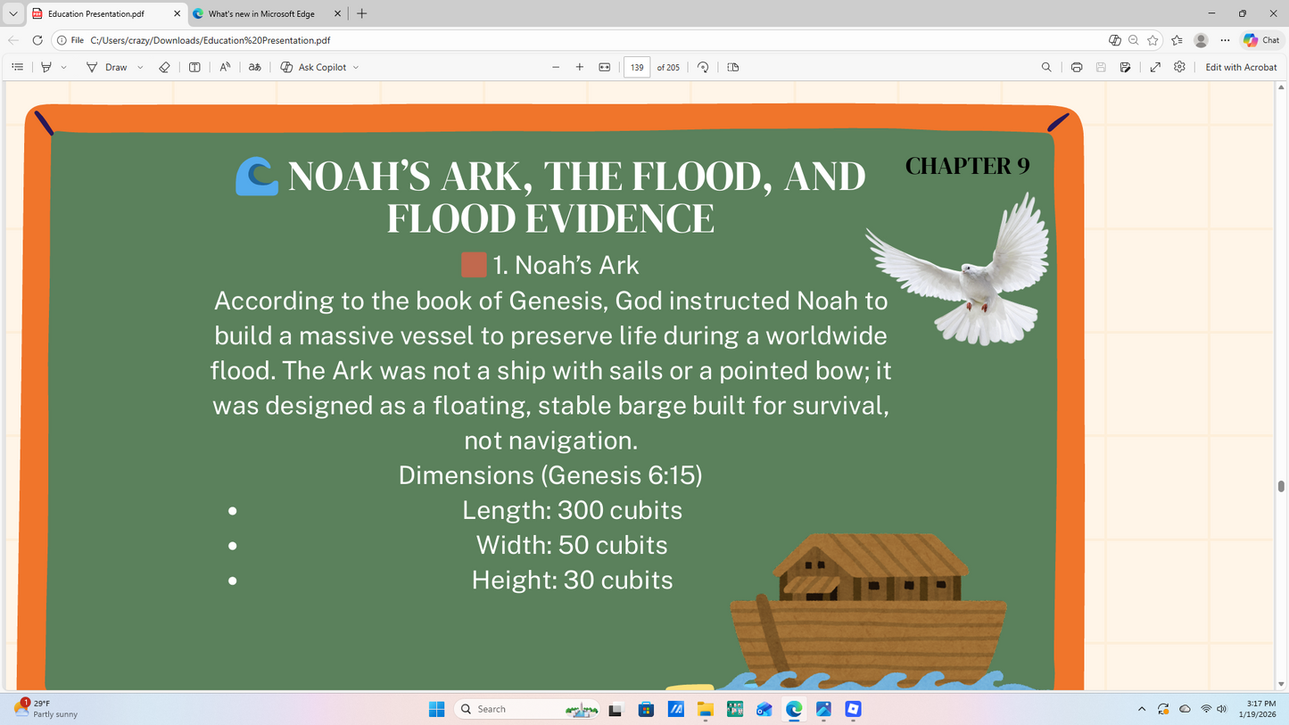
Task: Activate the Draw tool
Action: point(107,67)
